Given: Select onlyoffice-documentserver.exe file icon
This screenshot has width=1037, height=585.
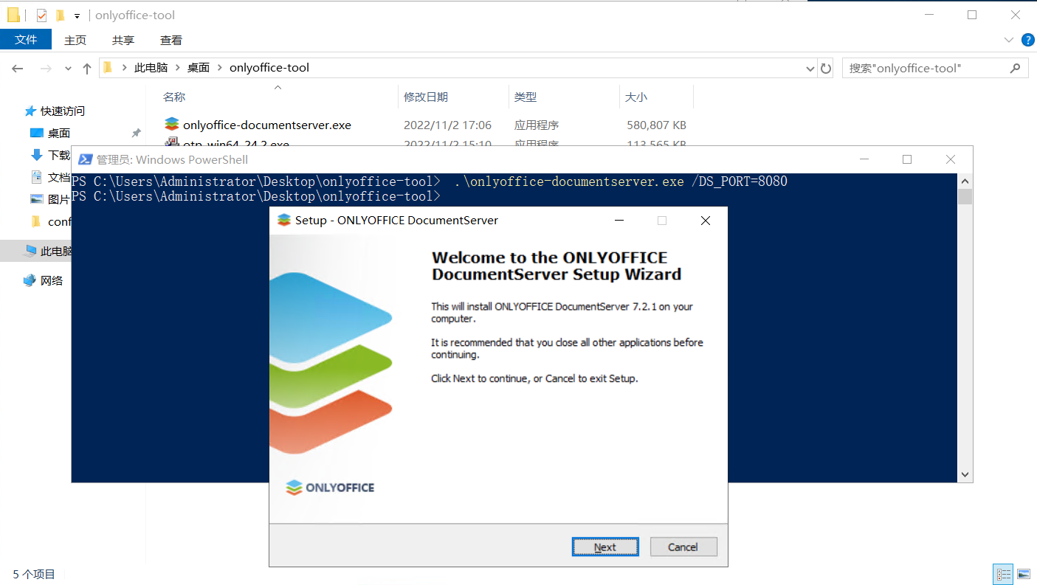Looking at the screenshot, I should pyautogui.click(x=172, y=125).
